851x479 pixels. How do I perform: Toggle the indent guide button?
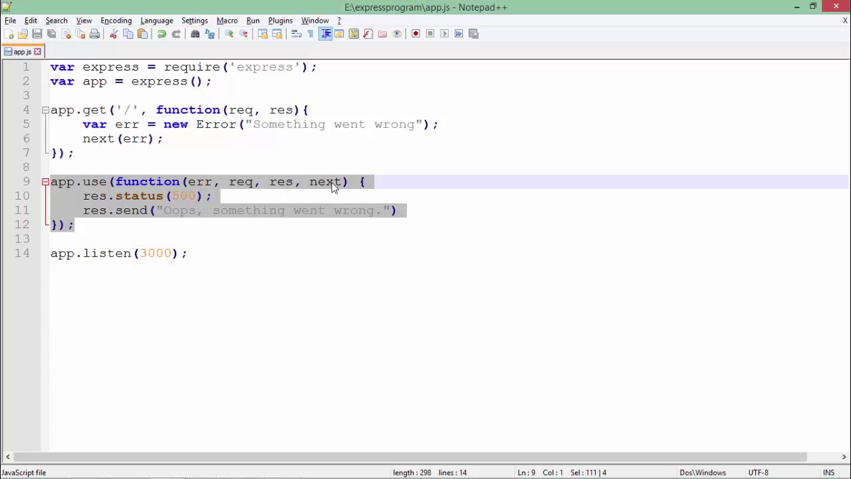pos(325,34)
